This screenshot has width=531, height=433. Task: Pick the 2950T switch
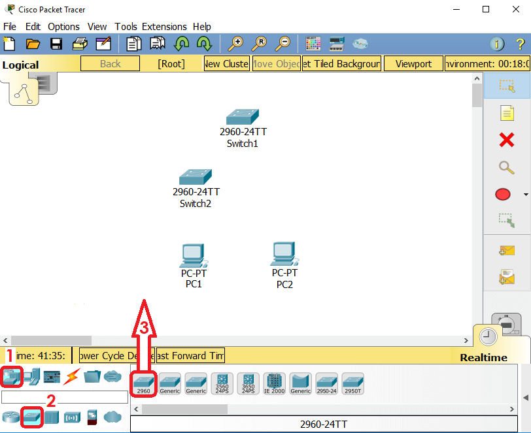pos(353,384)
